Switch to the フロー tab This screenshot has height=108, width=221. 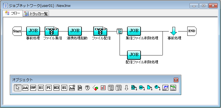tap(13, 13)
